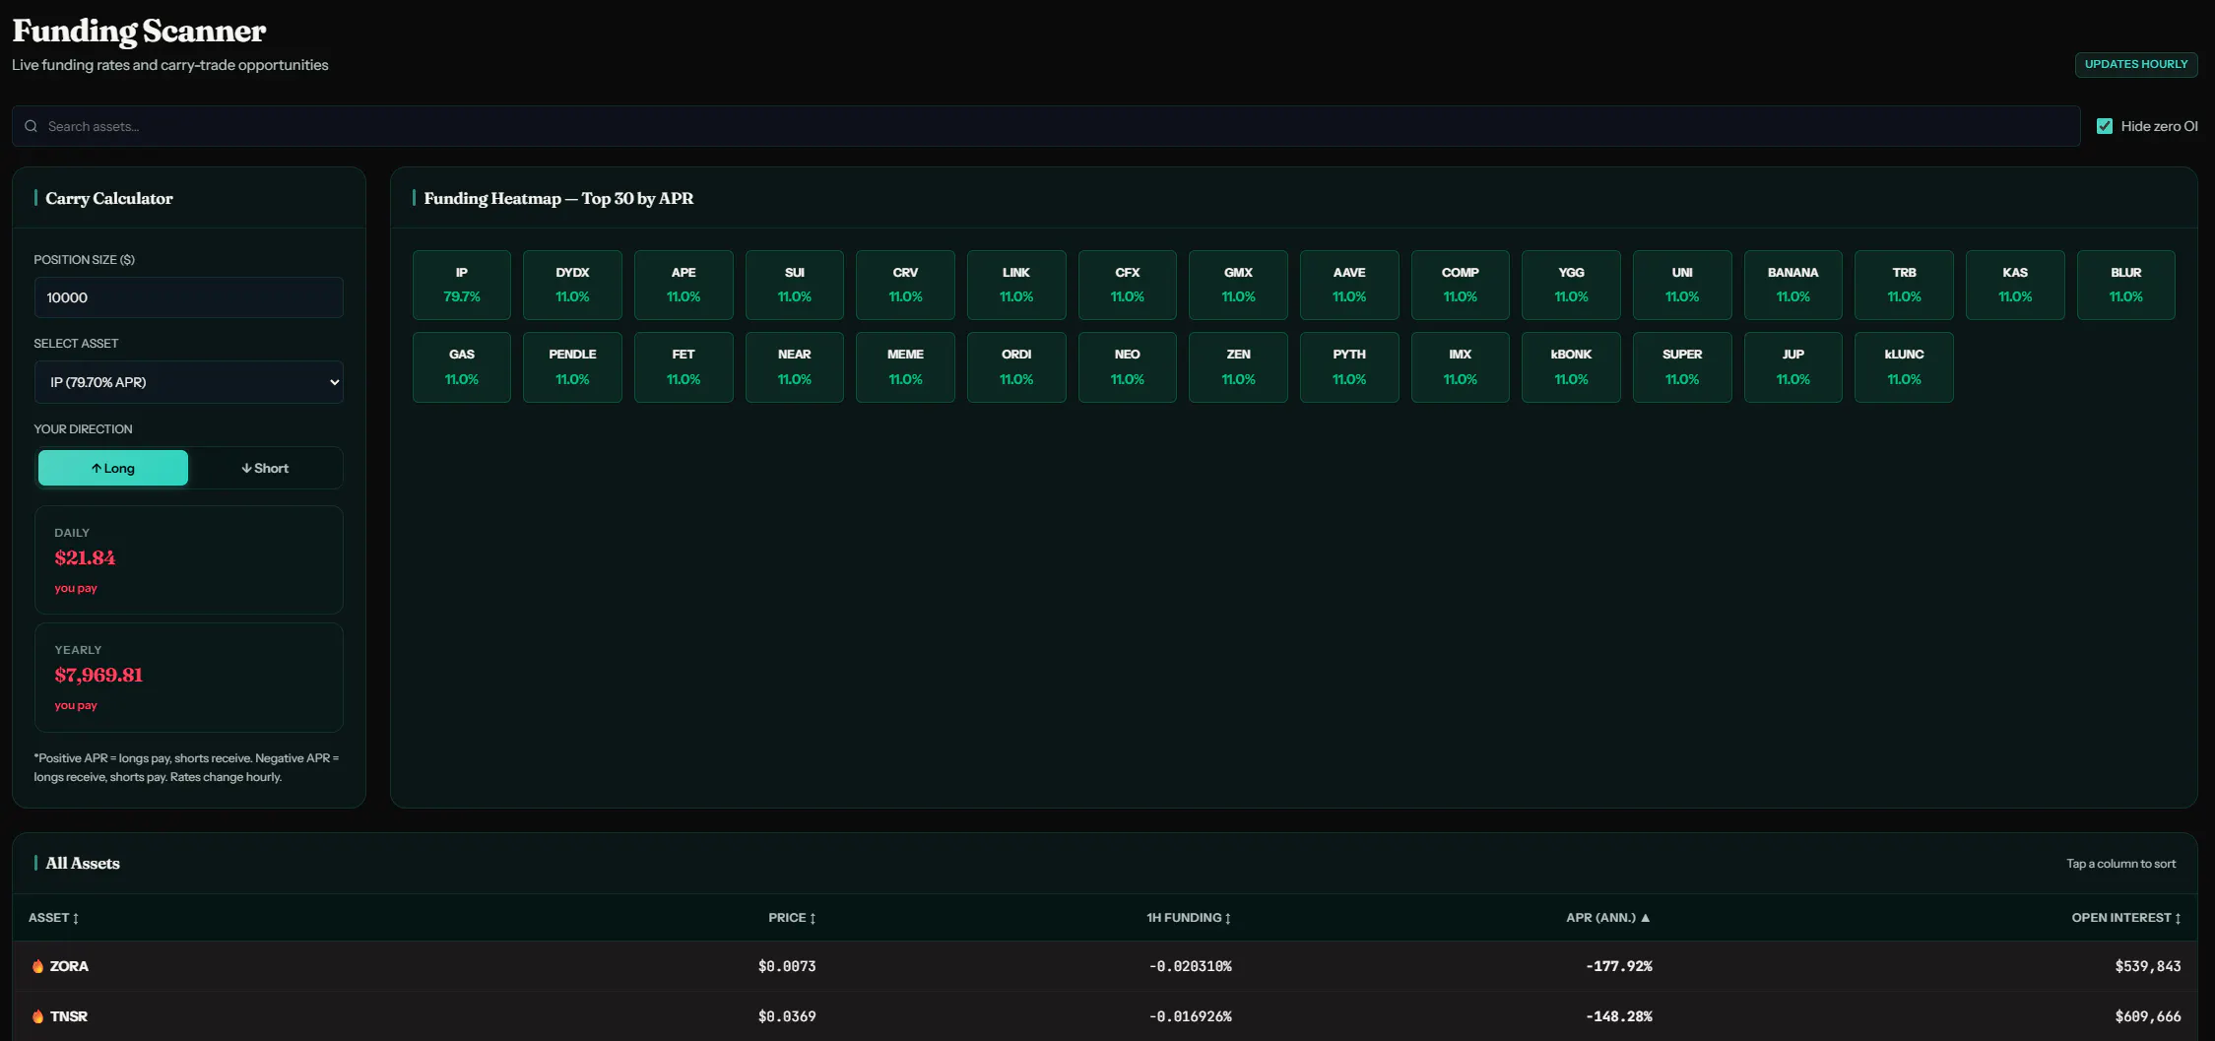Image resolution: width=2215 pixels, height=1041 pixels.
Task: Click ZORA APR value -177.92%
Action: pos(1619,966)
